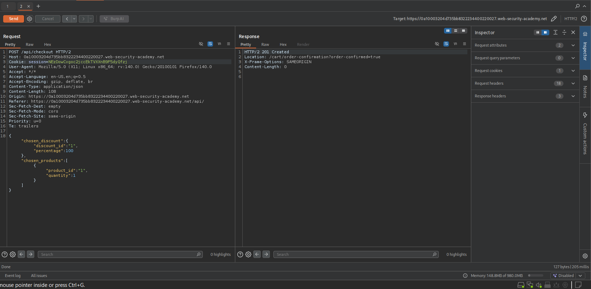591x289 pixels.
Task: Click the Burp AI button
Action: point(114,19)
